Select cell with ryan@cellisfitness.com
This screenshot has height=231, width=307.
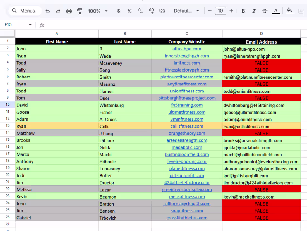point(262,126)
